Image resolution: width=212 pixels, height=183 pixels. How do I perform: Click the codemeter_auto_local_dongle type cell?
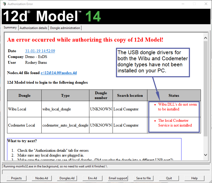(65, 125)
